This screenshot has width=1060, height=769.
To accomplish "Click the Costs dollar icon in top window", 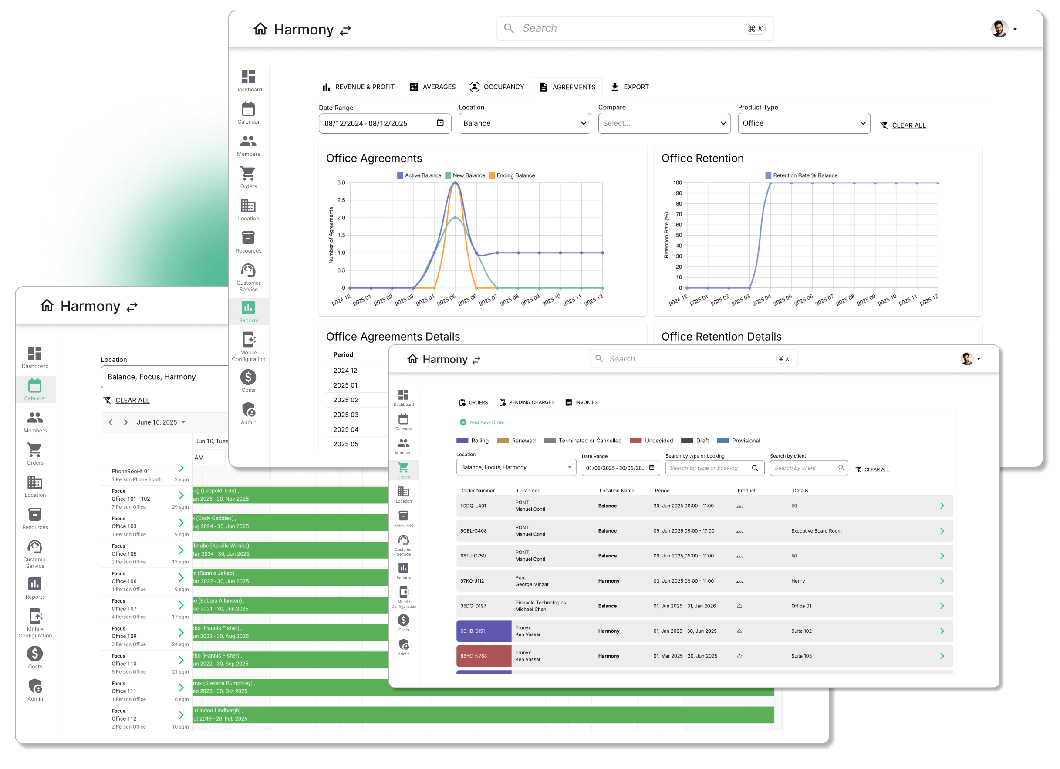I will [248, 377].
